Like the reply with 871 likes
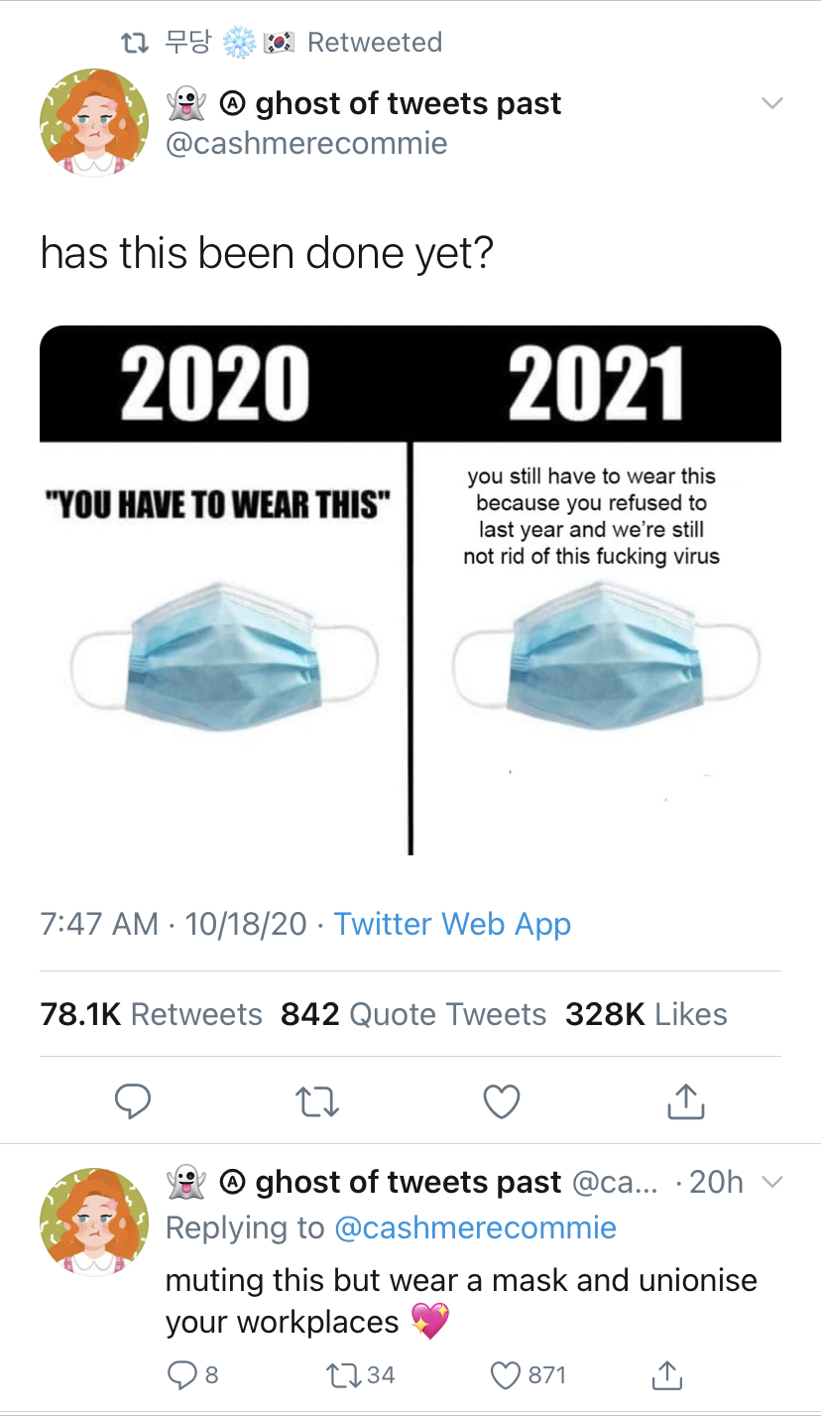Screen dimensions: 821x1416 (529, 1374)
